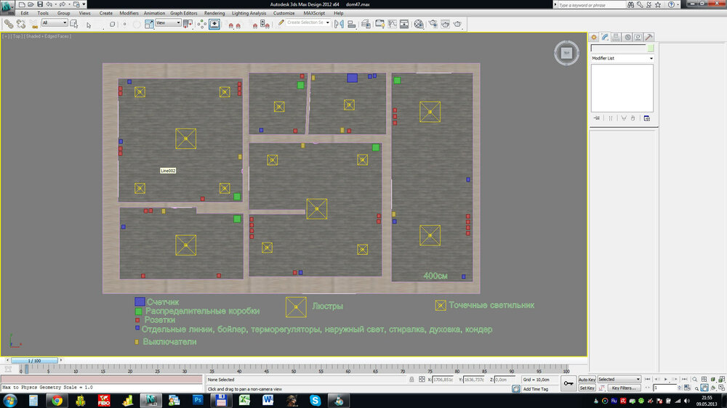This screenshot has height=408, width=727.
Task: Open the Create command panel tab
Action: (594, 37)
